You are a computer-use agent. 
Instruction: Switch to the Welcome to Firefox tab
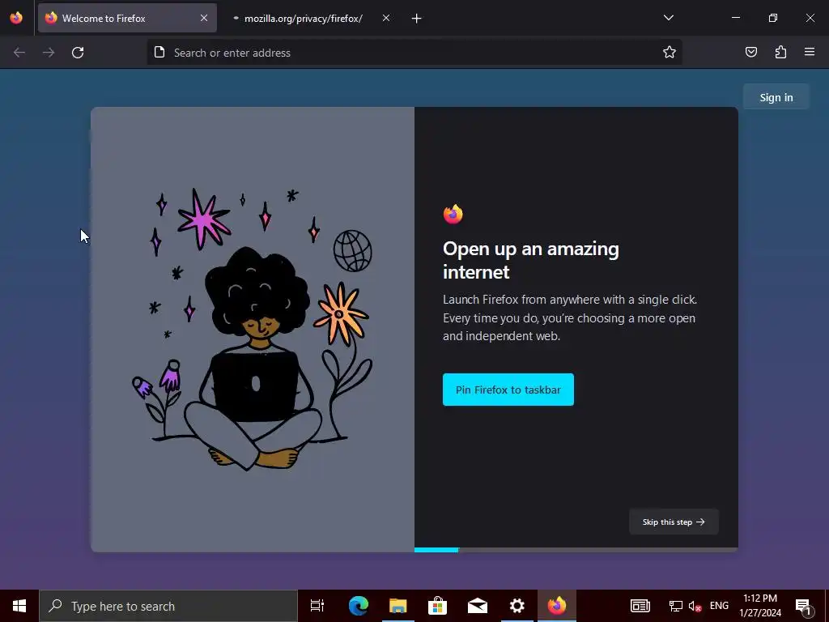(127, 18)
